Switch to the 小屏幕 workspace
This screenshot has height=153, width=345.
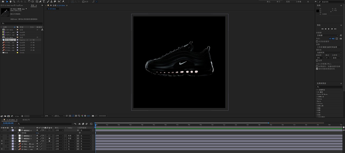point(299,2)
